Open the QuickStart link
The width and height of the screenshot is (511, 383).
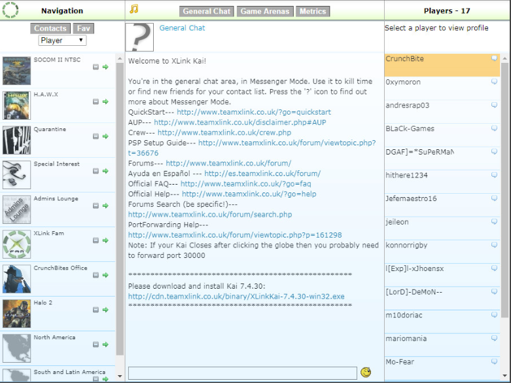[x=254, y=112]
